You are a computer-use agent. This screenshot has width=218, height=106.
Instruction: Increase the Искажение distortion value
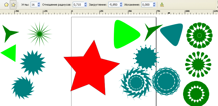point(154,4)
